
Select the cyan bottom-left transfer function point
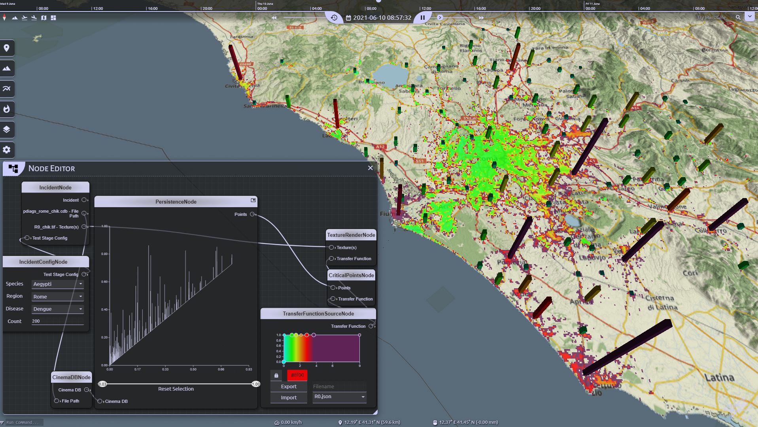(284, 362)
